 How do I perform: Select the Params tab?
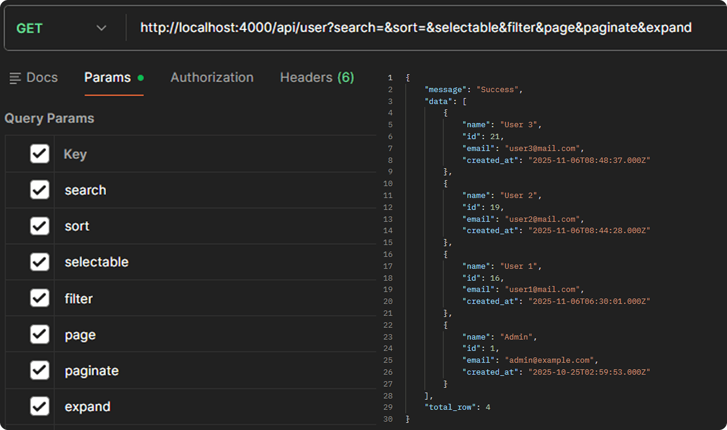point(107,77)
